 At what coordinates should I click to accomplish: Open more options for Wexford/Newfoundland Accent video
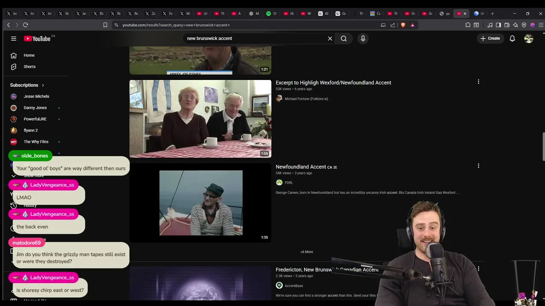pos(478,82)
